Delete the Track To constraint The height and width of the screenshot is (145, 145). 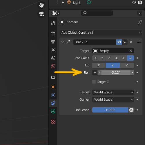pyautogui.click(x=131, y=42)
